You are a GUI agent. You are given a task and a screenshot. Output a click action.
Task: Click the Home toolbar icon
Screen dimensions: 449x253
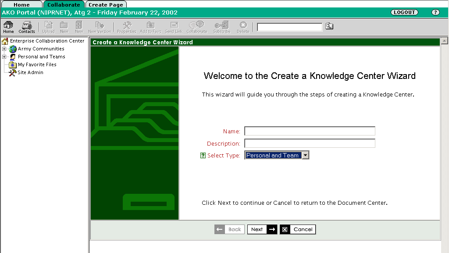8,25
